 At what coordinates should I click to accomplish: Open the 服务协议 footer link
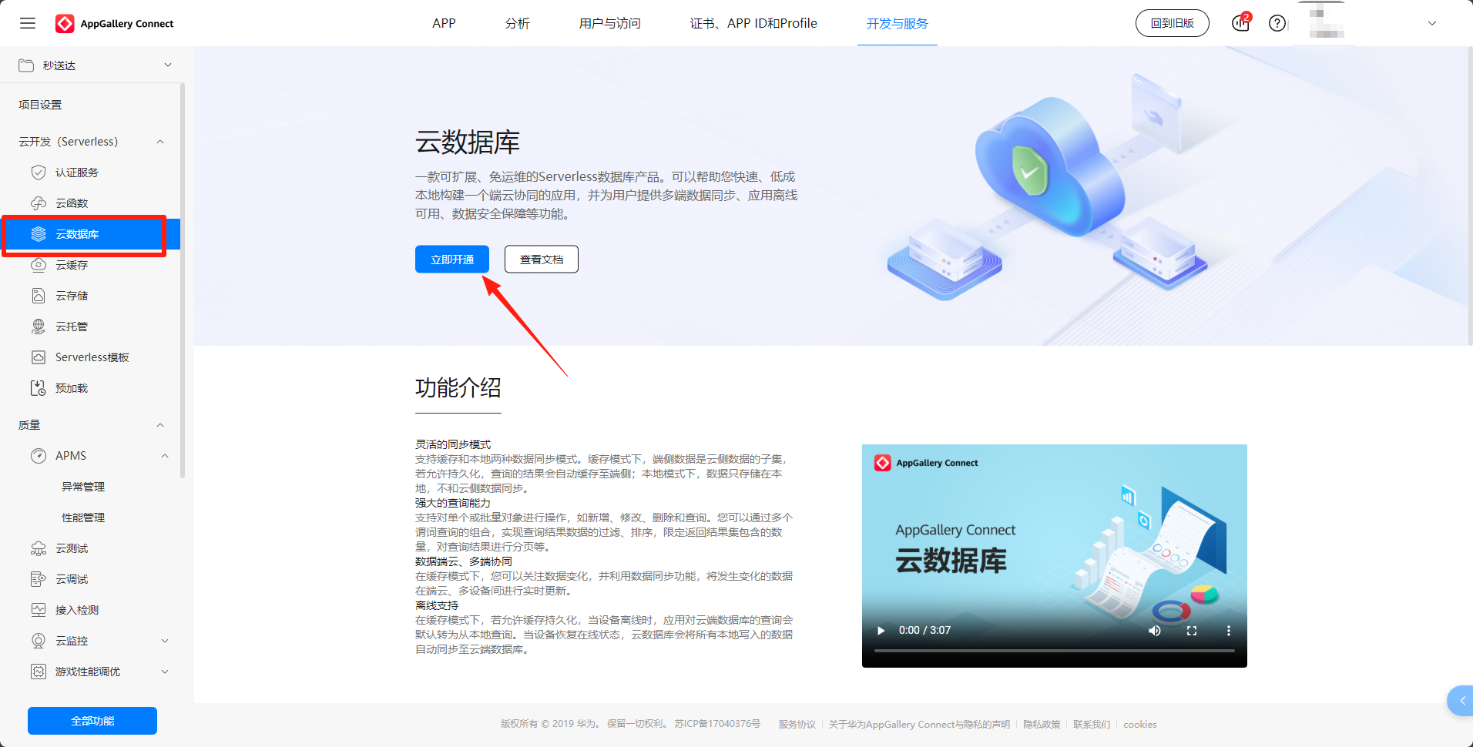797,724
